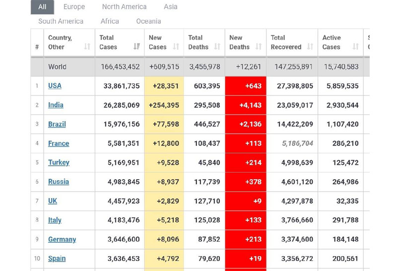Click Total Recovered sort icon
This screenshot has height=271, width=397.
310,47
